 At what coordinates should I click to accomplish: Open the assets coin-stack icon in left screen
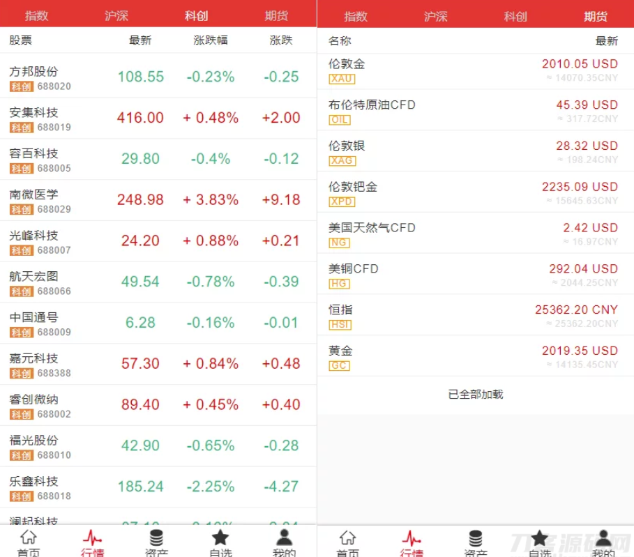[x=156, y=537]
